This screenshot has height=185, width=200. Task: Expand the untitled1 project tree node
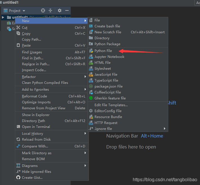pos(3,18)
